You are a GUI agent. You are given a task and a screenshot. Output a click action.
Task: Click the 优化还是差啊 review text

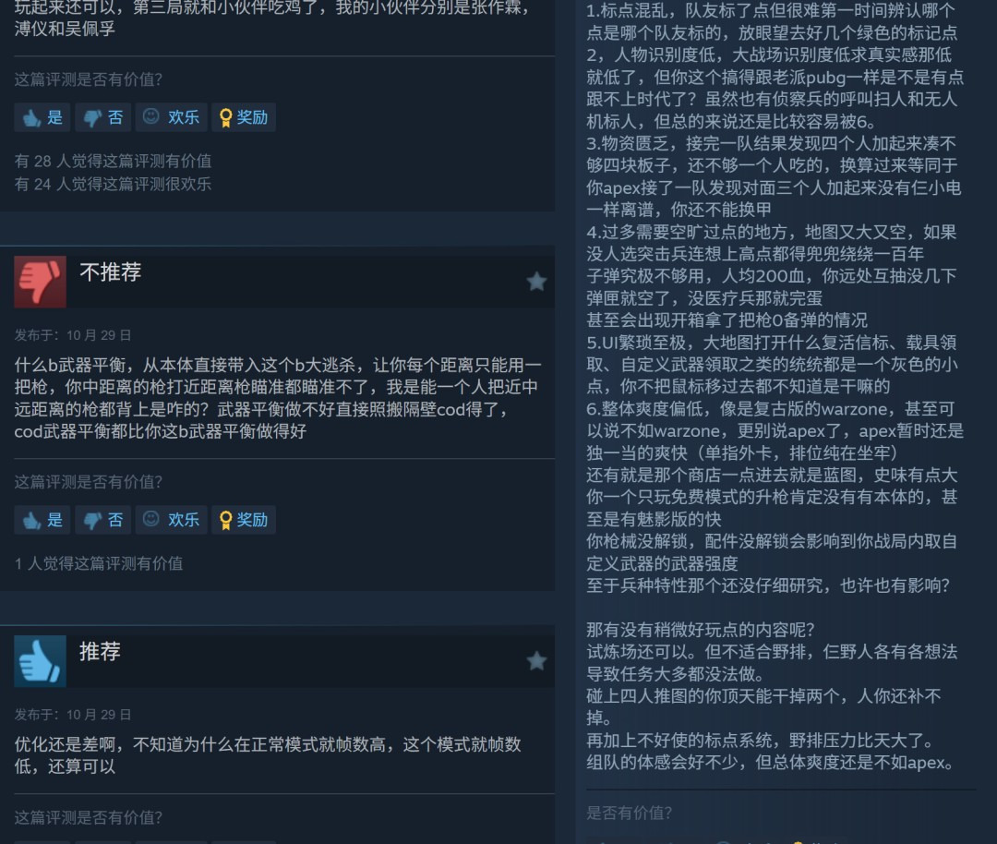click(x=268, y=755)
